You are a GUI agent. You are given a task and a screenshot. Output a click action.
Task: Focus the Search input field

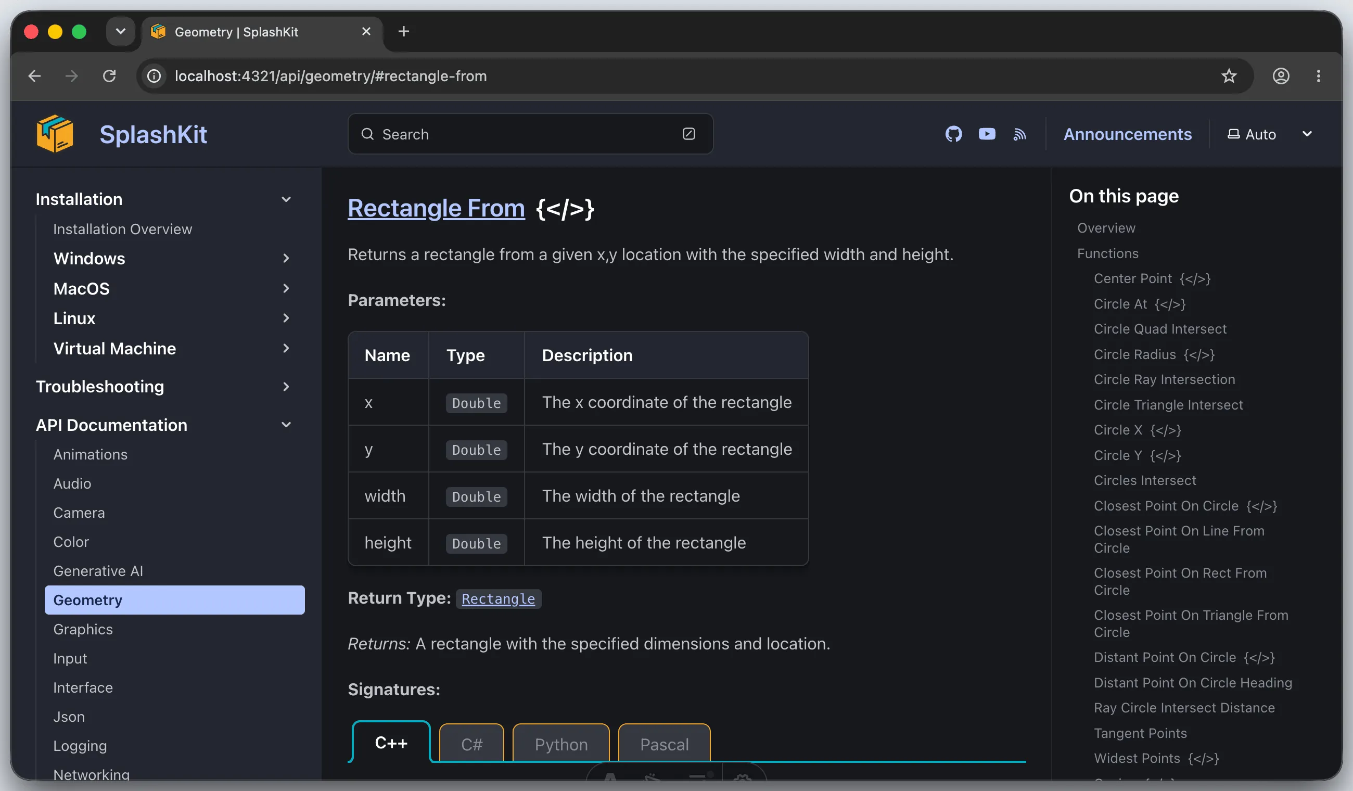(530, 134)
